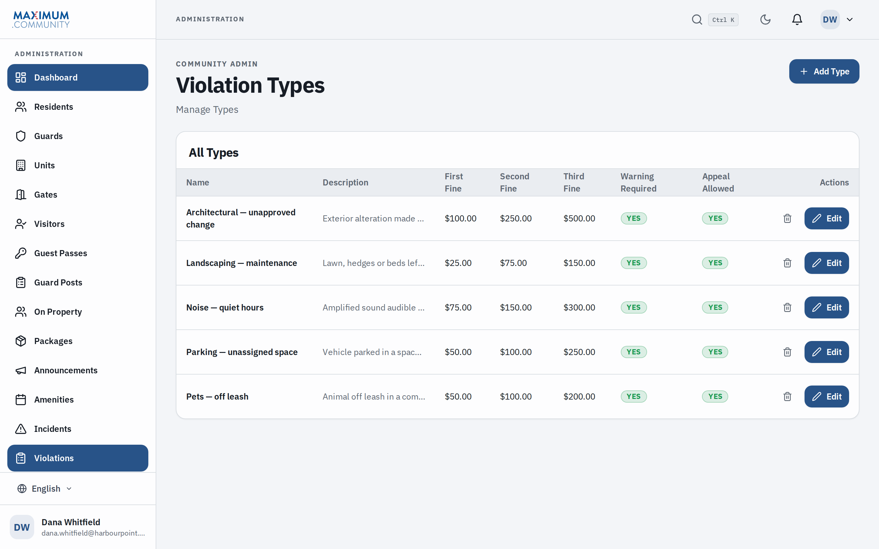Click the Units building icon
The image size is (879, 549).
point(21,165)
